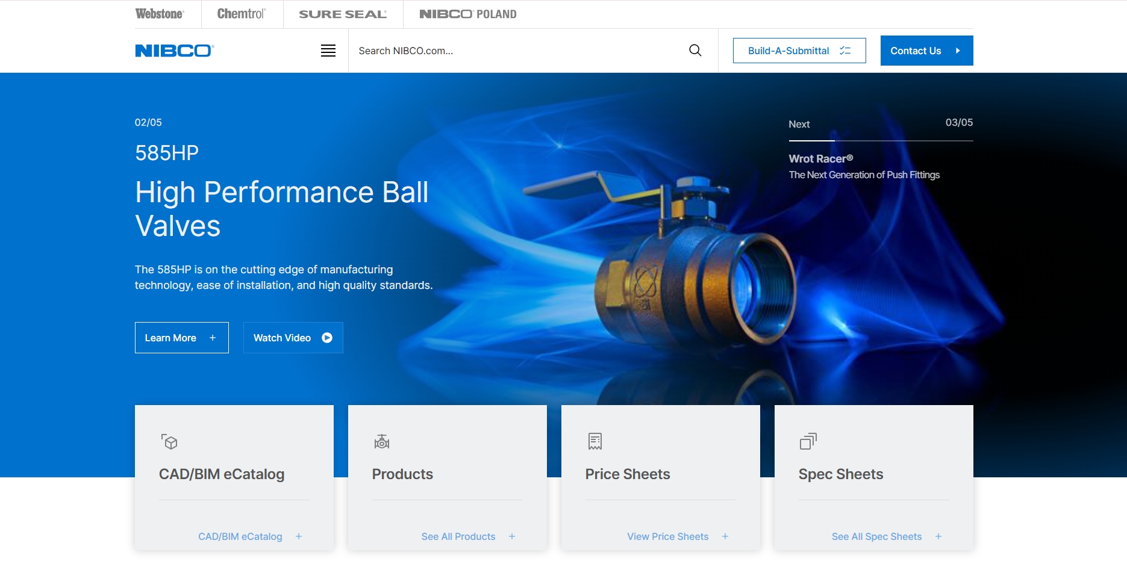The width and height of the screenshot is (1127, 570).
Task: Click the Learn More button
Action: [182, 338]
